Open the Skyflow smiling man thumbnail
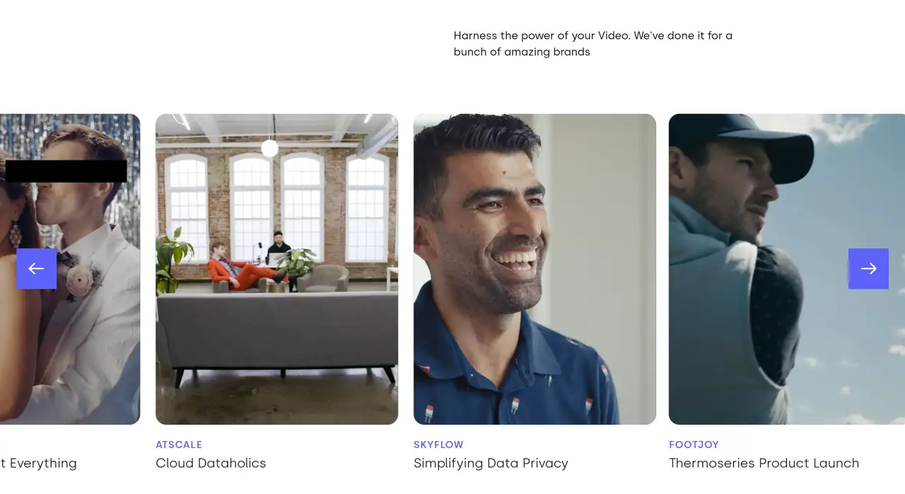Viewport: 905px width, 494px height. tap(535, 269)
